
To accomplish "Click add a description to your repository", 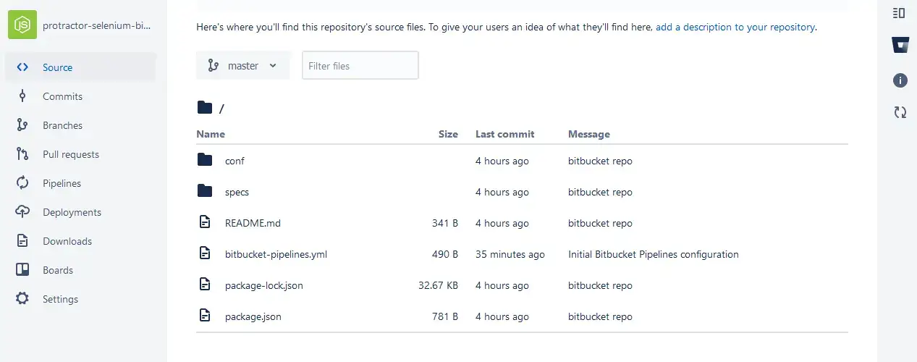I will (735, 27).
